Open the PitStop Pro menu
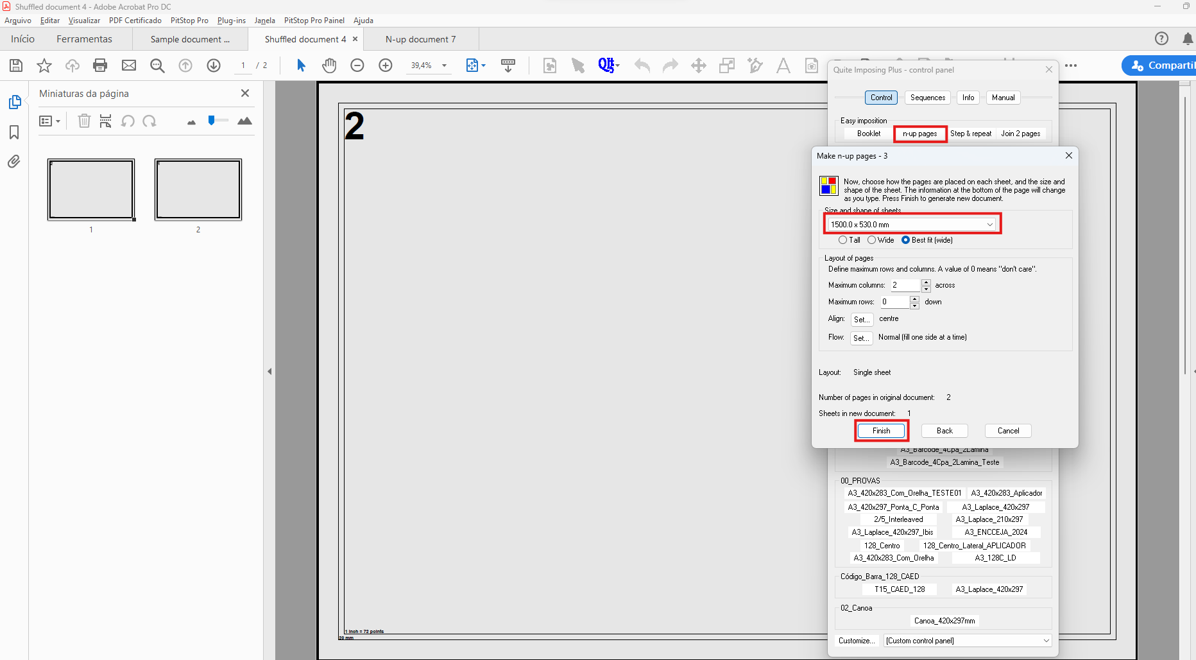Image resolution: width=1196 pixels, height=660 pixels. coord(189,21)
